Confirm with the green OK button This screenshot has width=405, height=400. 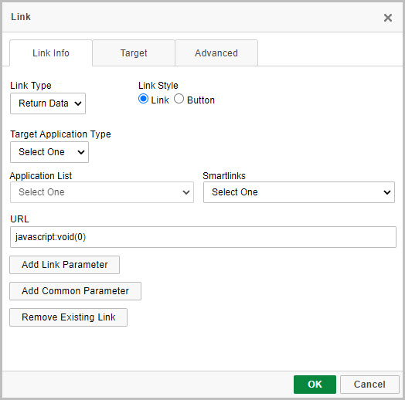[x=315, y=385]
